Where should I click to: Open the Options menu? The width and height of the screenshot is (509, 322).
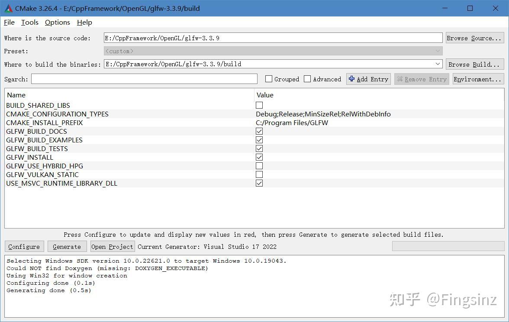(58, 23)
